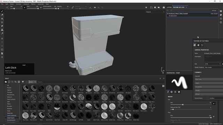
Task: Close the Texture Set List tab
Action: (186, 7)
